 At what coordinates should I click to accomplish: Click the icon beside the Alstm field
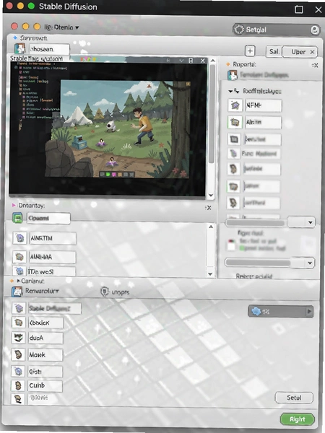tap(235, 122)
